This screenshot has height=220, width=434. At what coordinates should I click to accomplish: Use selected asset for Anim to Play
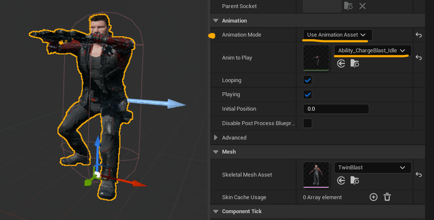point(341,64)
